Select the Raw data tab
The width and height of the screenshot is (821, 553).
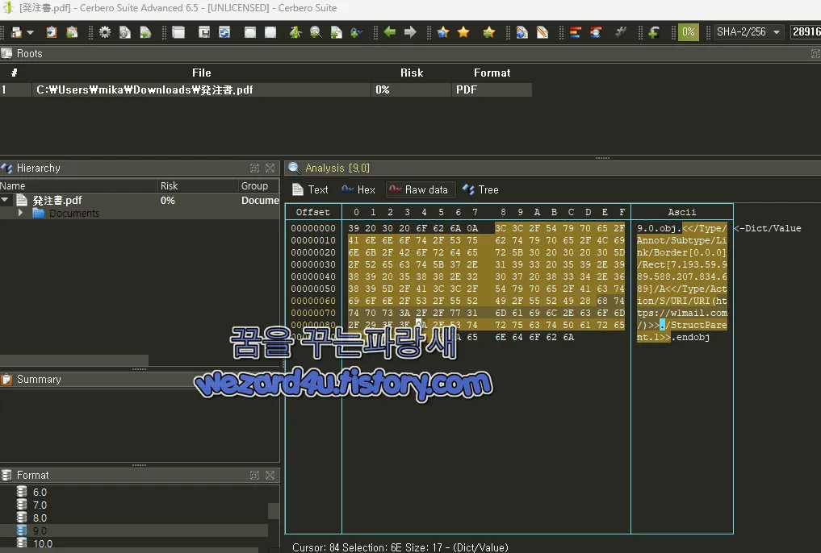[x=421, y=189]
